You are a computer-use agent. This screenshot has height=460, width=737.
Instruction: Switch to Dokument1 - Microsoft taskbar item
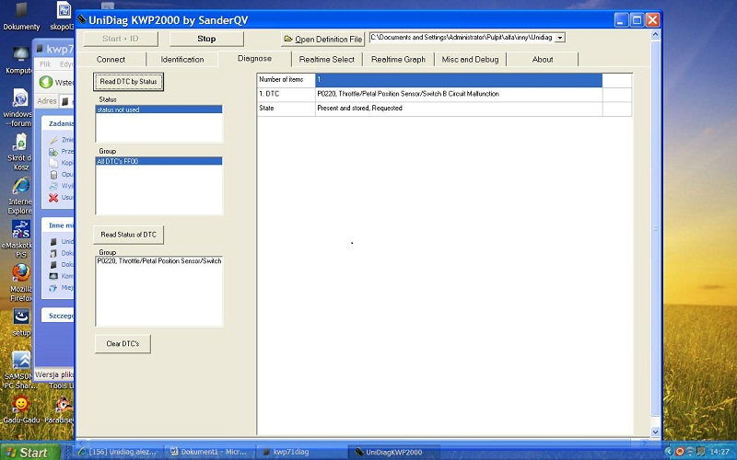coord(209,452)
